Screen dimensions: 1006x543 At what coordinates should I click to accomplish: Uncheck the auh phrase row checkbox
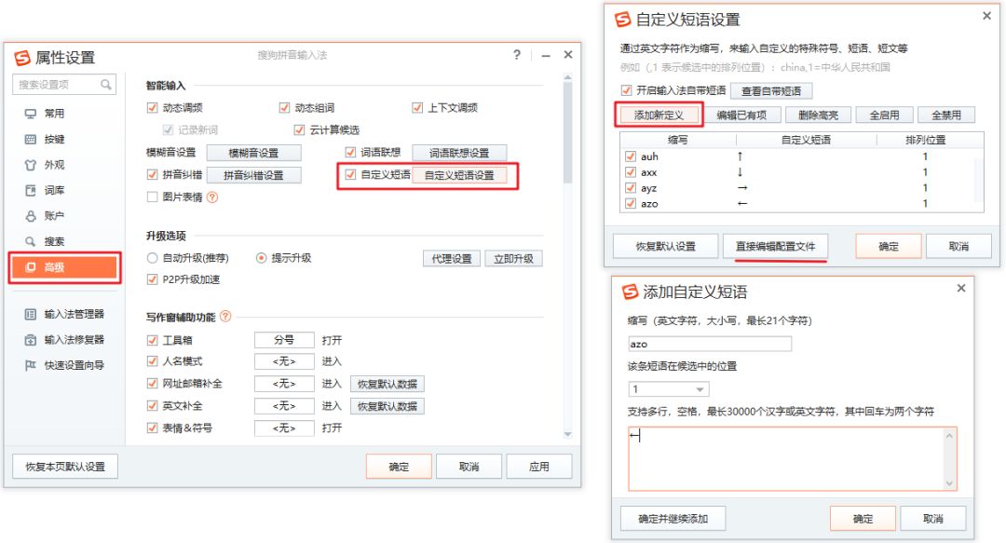tap(630, 156)
